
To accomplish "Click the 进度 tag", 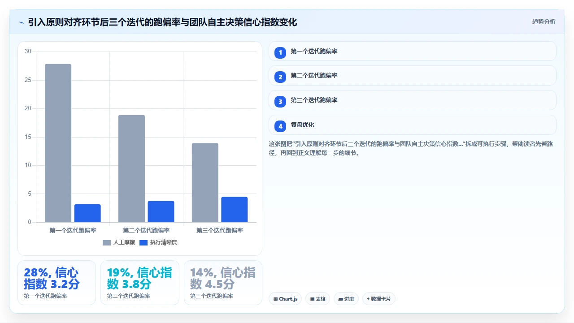I will click(x=346, y=299).
